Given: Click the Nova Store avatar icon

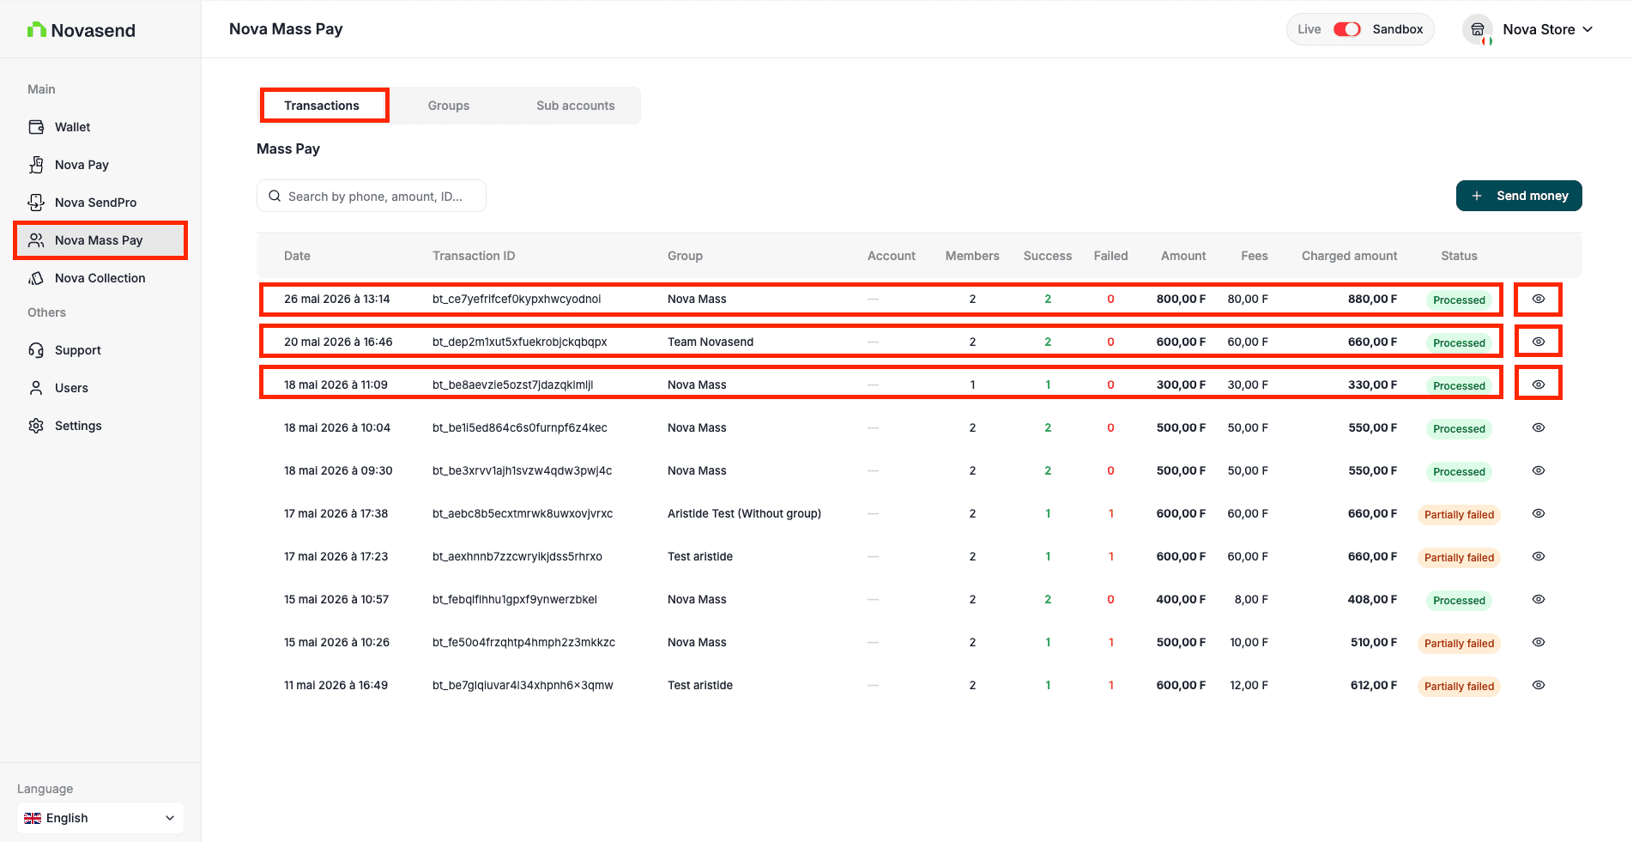Looking at the screenshot, I should [1478, 29].
